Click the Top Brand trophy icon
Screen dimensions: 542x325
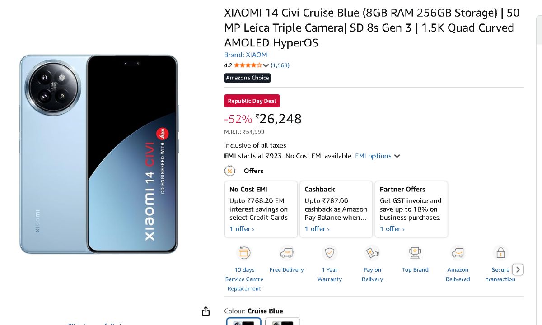tap(415, 252)
